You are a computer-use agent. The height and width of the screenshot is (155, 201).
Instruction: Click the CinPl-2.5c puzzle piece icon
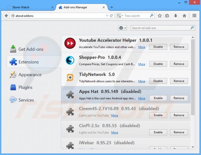(x=70, y=129)
